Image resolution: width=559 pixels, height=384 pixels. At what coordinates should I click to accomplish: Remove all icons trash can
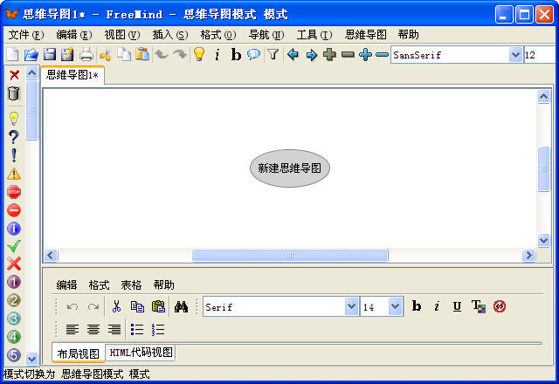tap(14, 93)
